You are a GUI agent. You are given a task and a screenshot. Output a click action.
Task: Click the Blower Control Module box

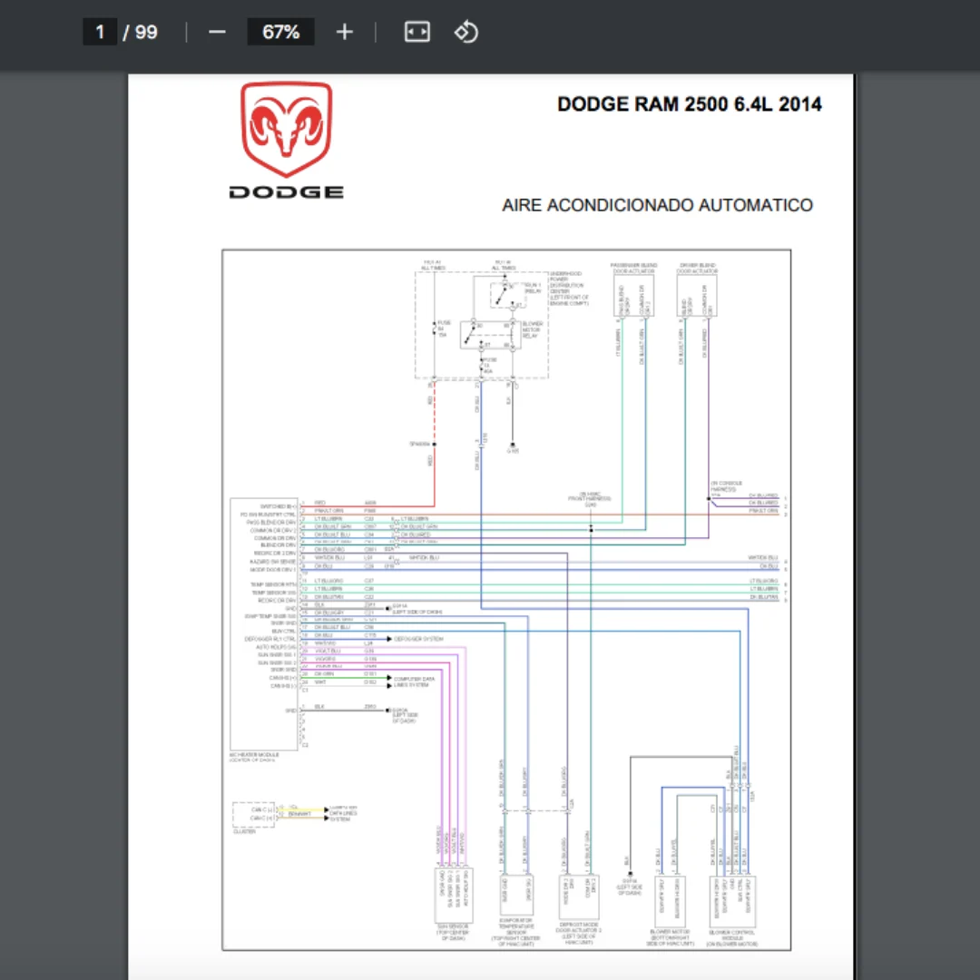click(732, 901)
